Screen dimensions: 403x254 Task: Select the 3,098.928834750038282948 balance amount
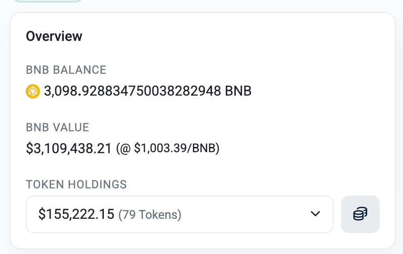click(x=132, y=90)
